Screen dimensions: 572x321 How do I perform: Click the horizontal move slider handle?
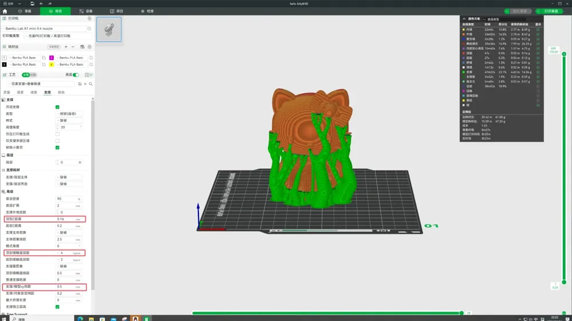pyautogui.click(x=461, y=313)
